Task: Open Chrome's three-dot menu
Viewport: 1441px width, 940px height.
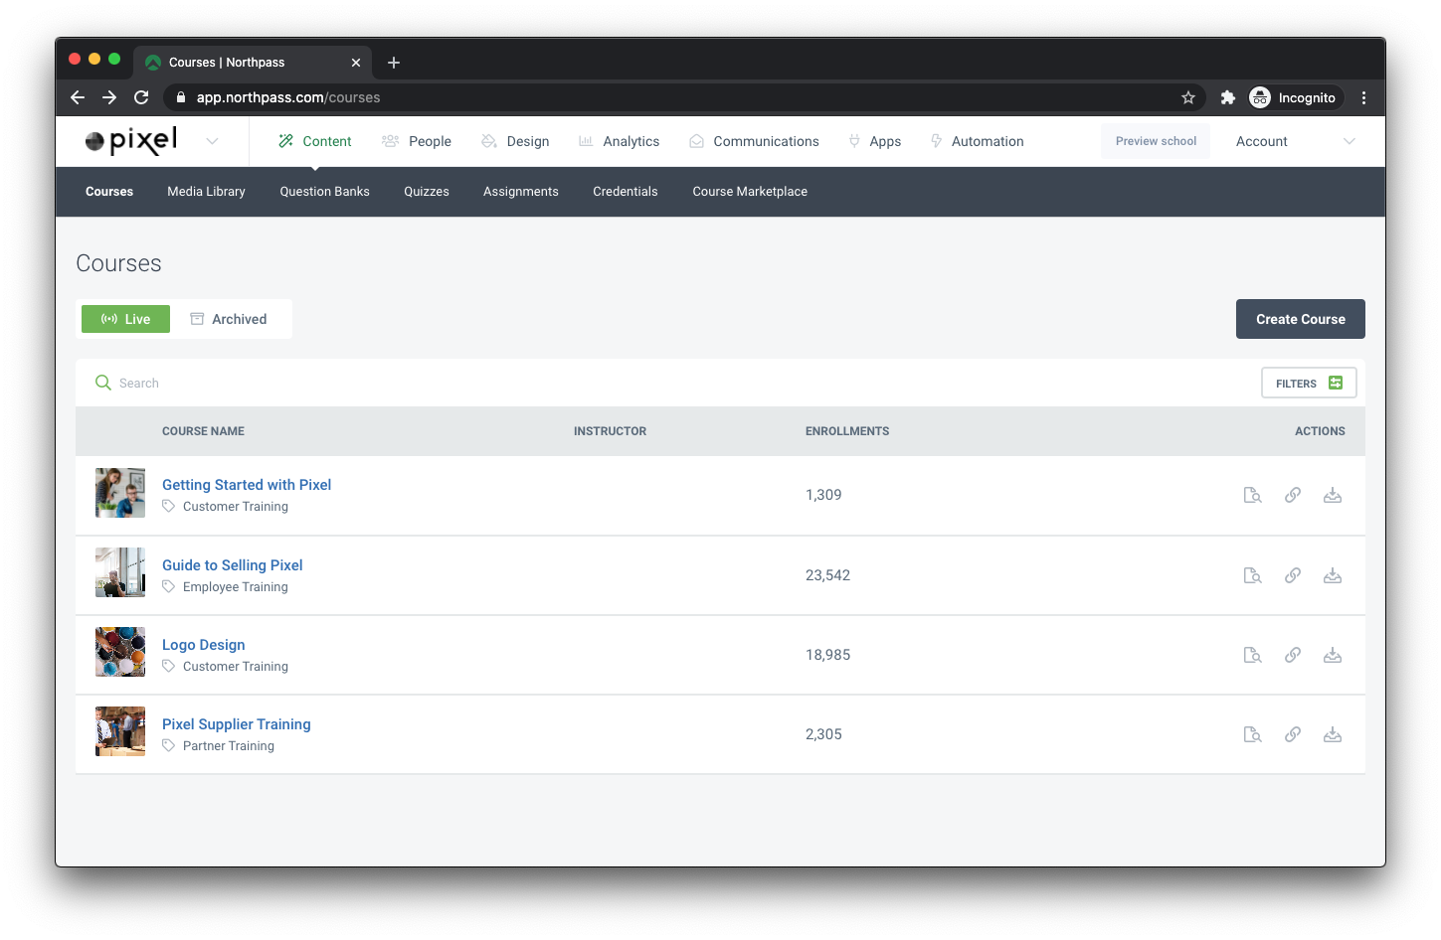Action: tap(1363, 97)
